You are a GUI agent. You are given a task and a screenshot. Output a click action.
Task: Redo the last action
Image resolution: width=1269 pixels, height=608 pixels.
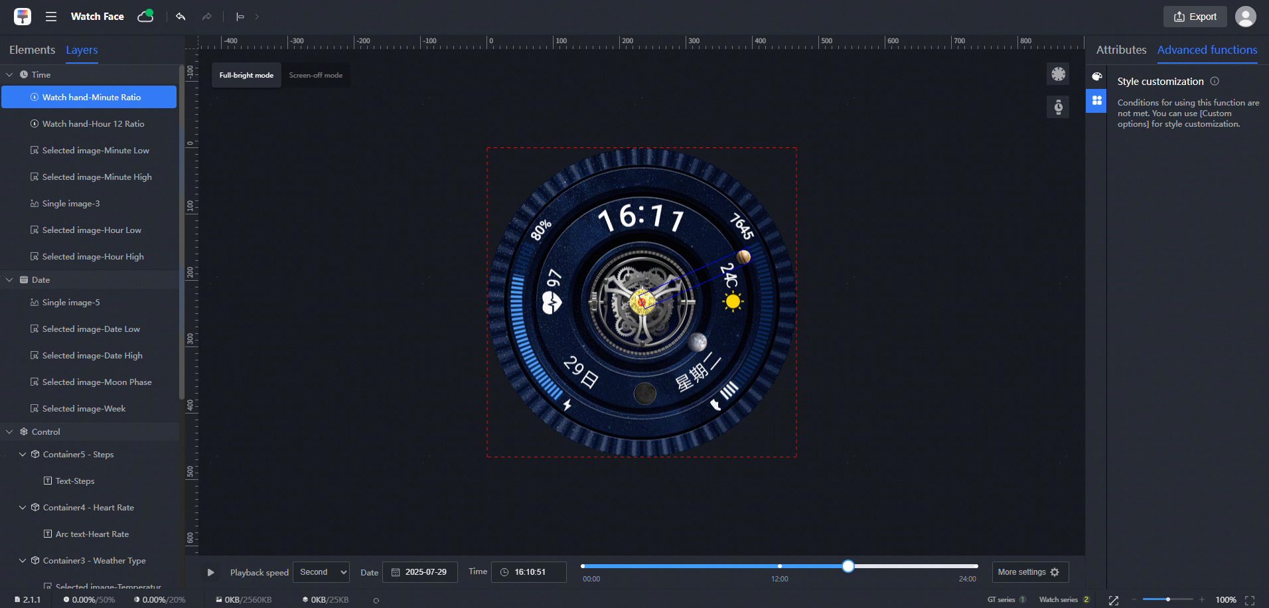[x=207, y=17]
